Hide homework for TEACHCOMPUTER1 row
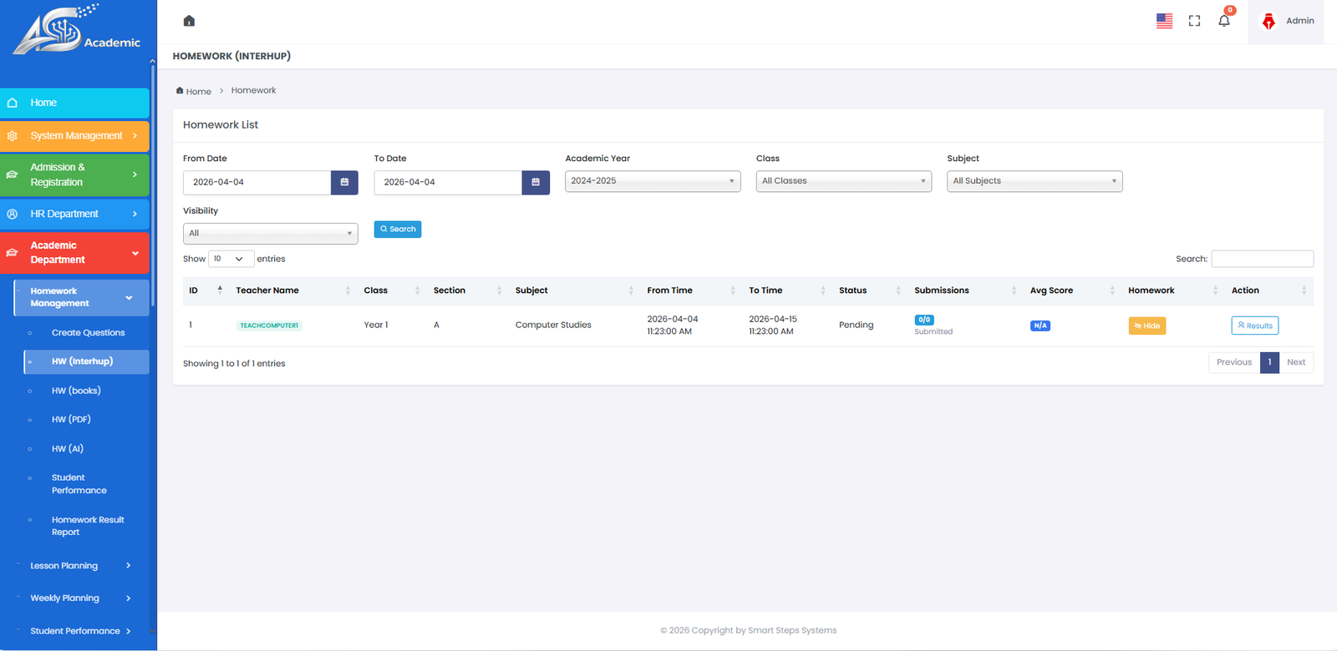This screenshot has height=651, width=1337. [x=1147, y=325]
